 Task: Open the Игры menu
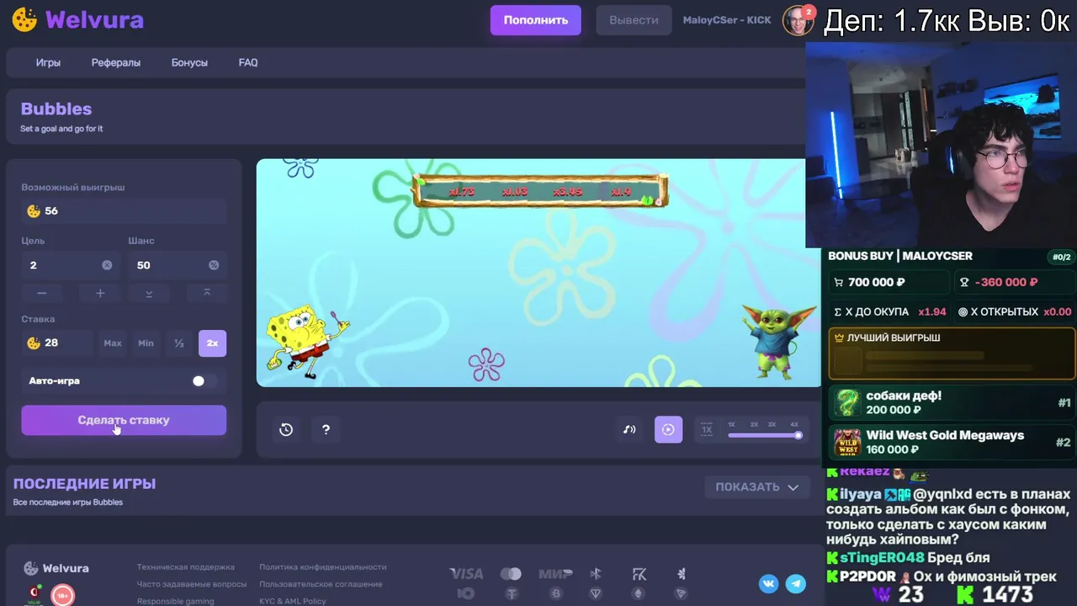tap(48, 62)
